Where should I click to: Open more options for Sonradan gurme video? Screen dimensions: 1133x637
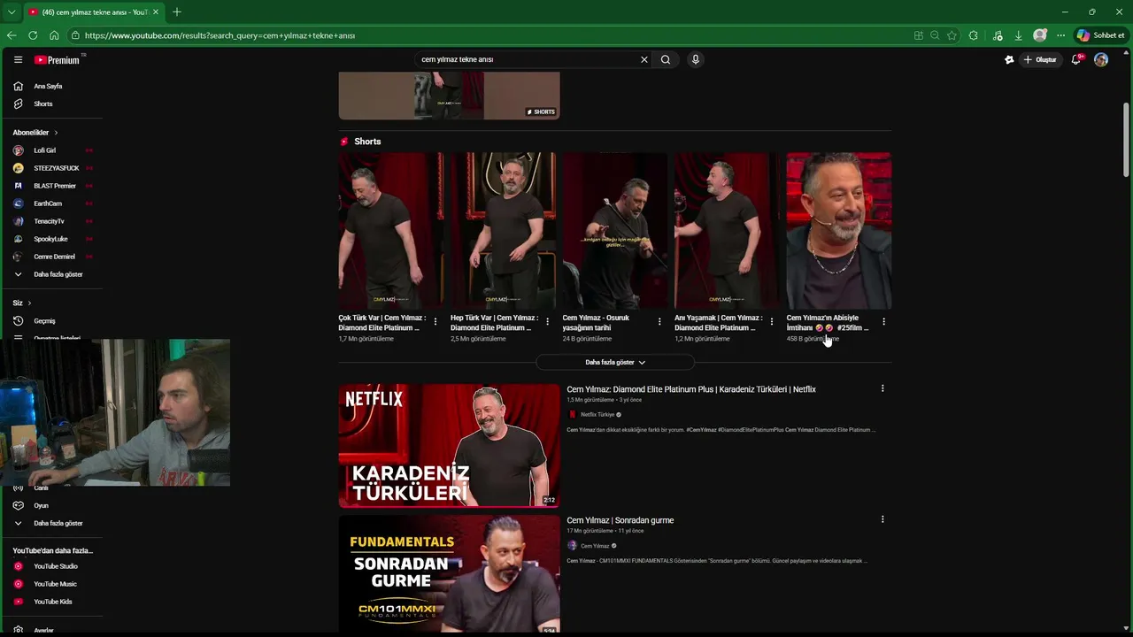point(883,519)
